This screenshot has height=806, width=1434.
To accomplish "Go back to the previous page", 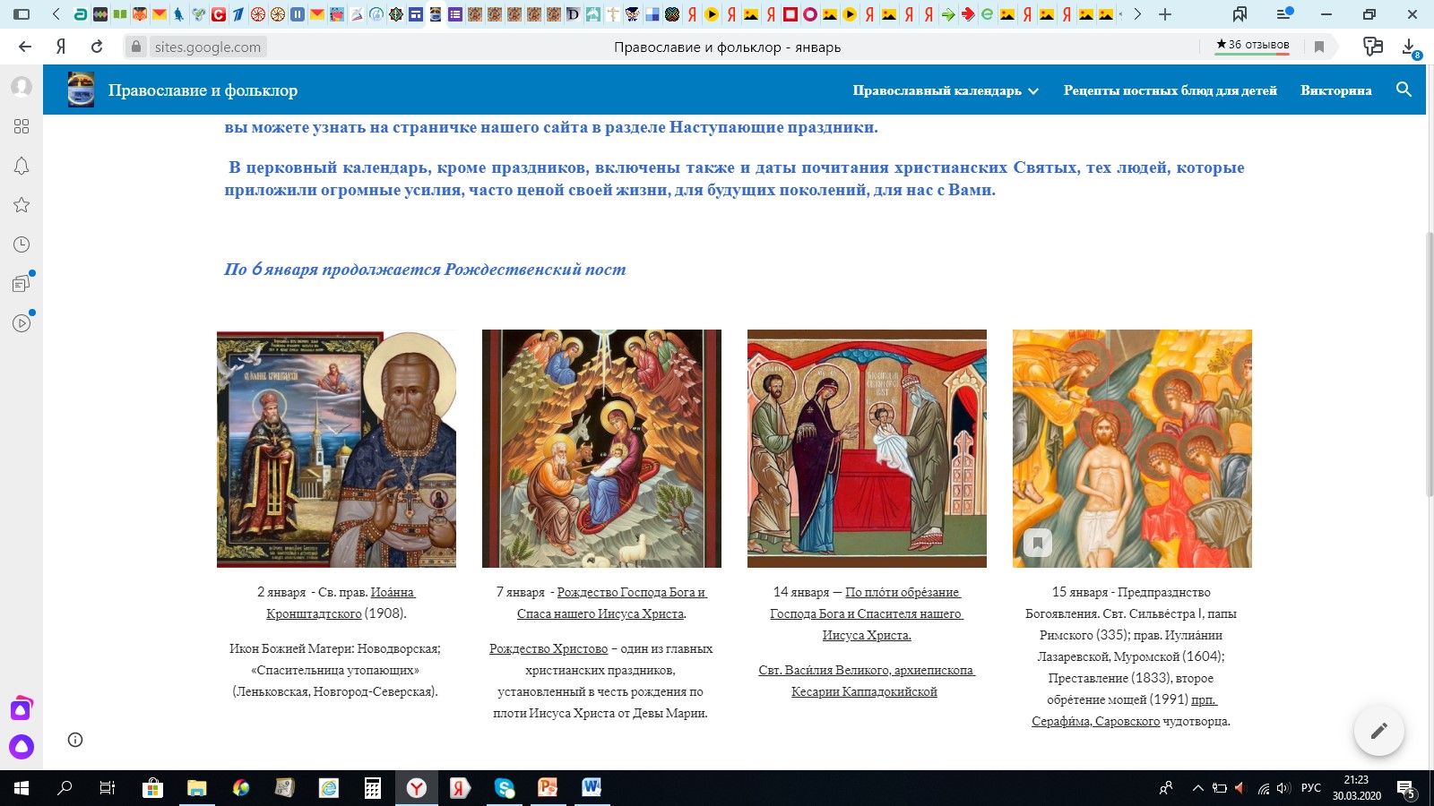I will [x=25, y=47].
